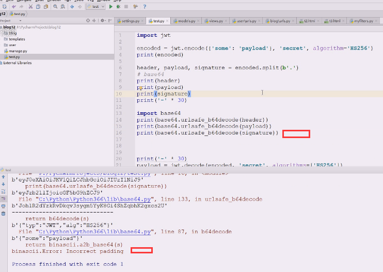Click the Synchronize icon in the main toolbar
The height and width of the screenshot is (272, 383).
tap(5, 7)
